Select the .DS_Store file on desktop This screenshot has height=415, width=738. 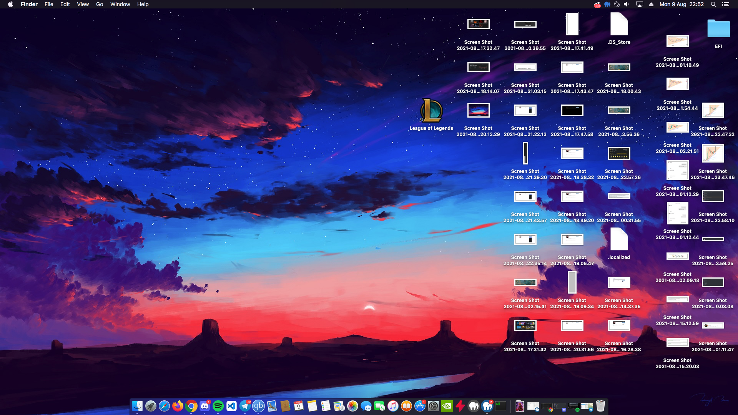point(619,24)
